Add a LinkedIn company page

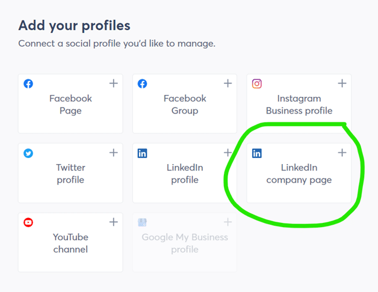click(x=342, y=153)
